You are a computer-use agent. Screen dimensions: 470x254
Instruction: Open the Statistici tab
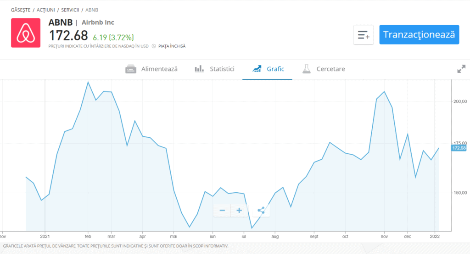tap(215, 69)
